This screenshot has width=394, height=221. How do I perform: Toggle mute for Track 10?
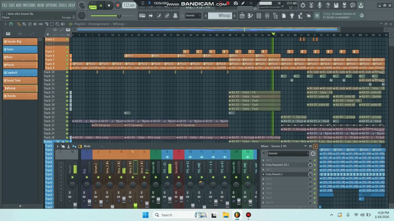tap(67, 72)
